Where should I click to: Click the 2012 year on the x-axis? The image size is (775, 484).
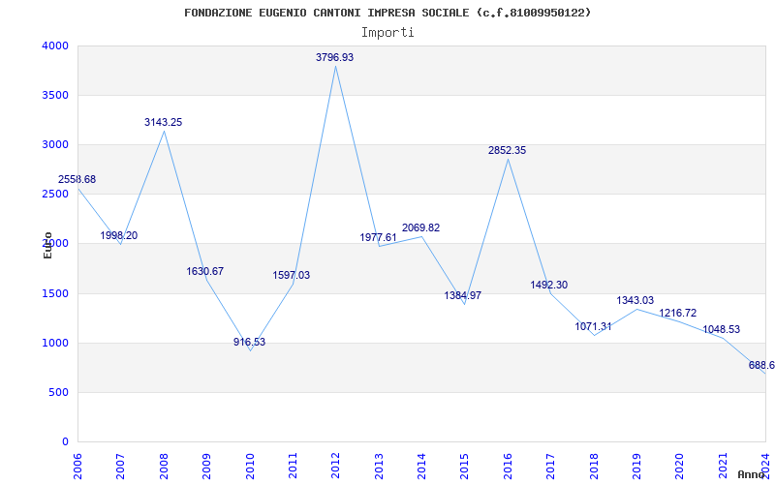335,464
